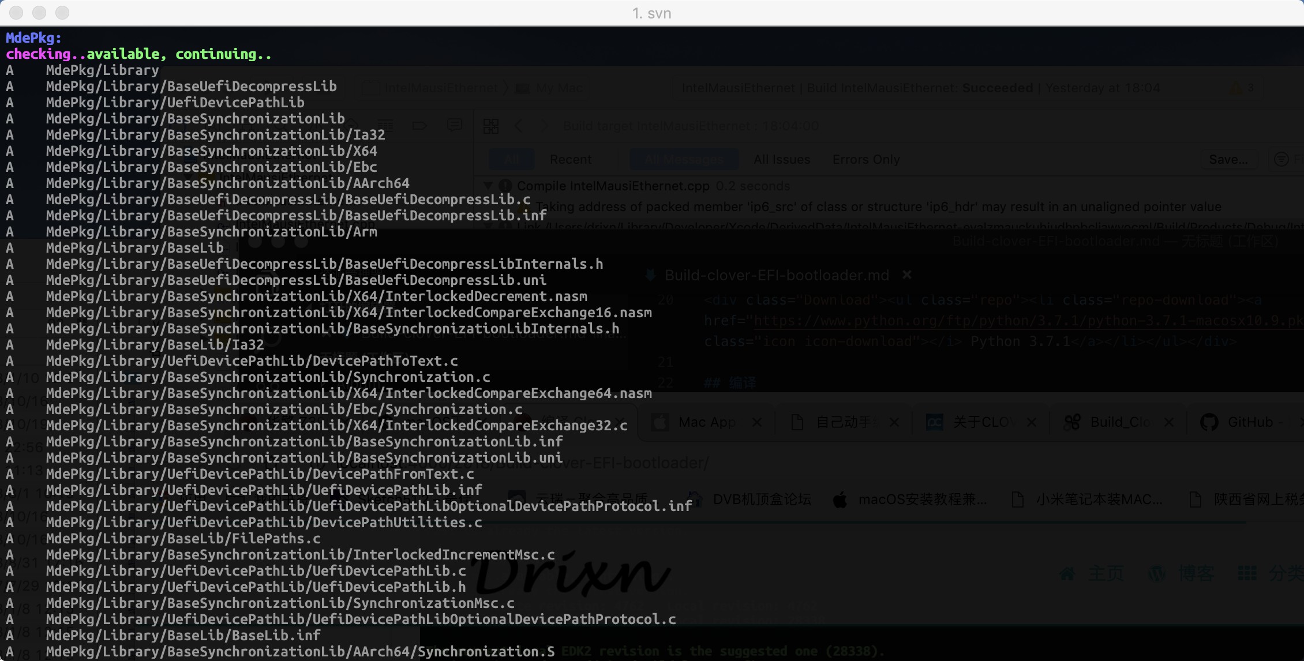Click the line ending 'DevicePathFromText.c'

[260, 474]
